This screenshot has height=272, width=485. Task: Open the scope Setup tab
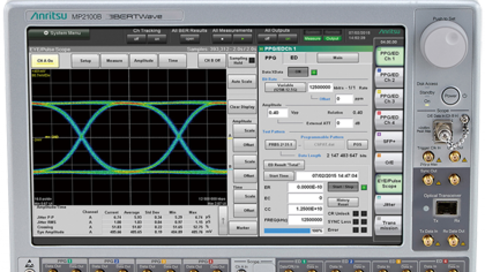tap(85, 61)
